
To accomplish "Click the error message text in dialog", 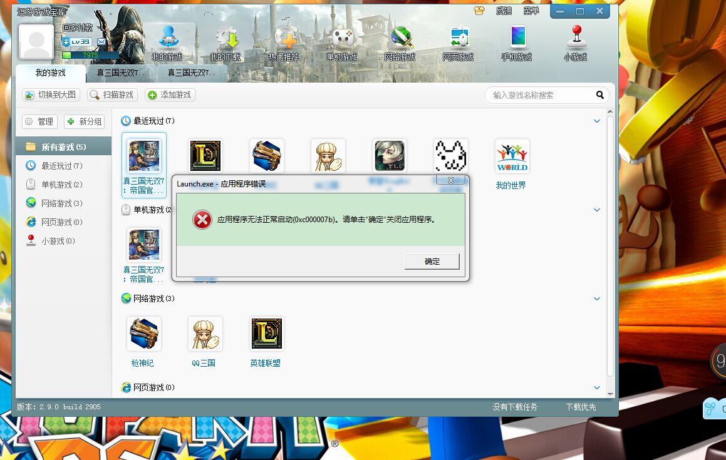I will click(326, 219).
